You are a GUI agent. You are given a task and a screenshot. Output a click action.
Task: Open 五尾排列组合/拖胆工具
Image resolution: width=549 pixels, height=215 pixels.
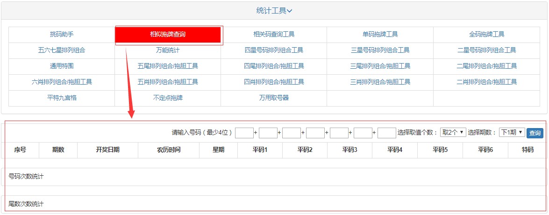[168, 66]
